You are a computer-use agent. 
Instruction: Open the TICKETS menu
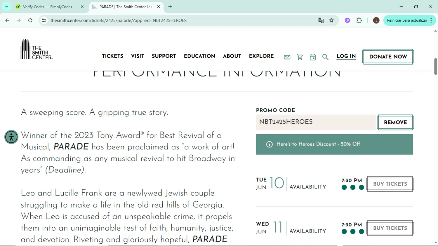tap(112, 56)
